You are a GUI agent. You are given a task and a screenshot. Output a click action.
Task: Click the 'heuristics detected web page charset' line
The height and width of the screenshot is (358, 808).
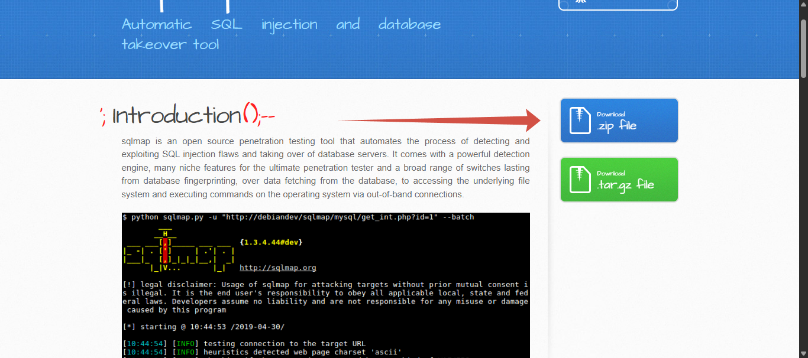262,352
